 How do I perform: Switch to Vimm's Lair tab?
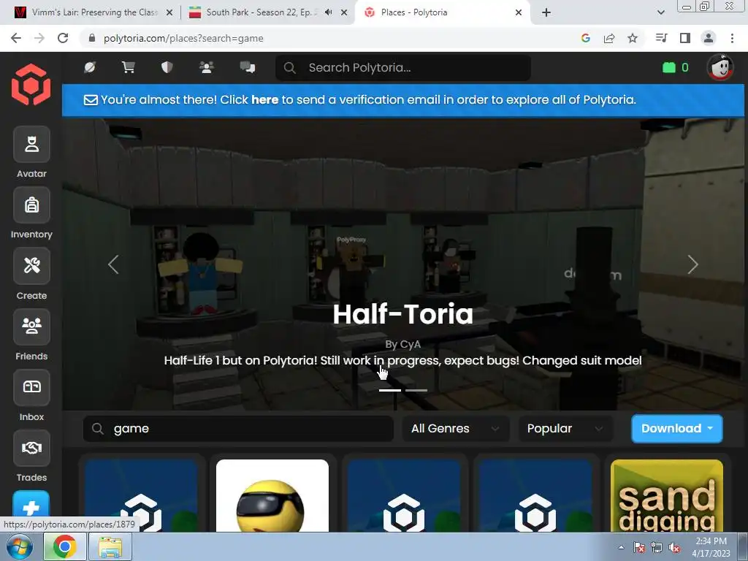click(93, 12)
